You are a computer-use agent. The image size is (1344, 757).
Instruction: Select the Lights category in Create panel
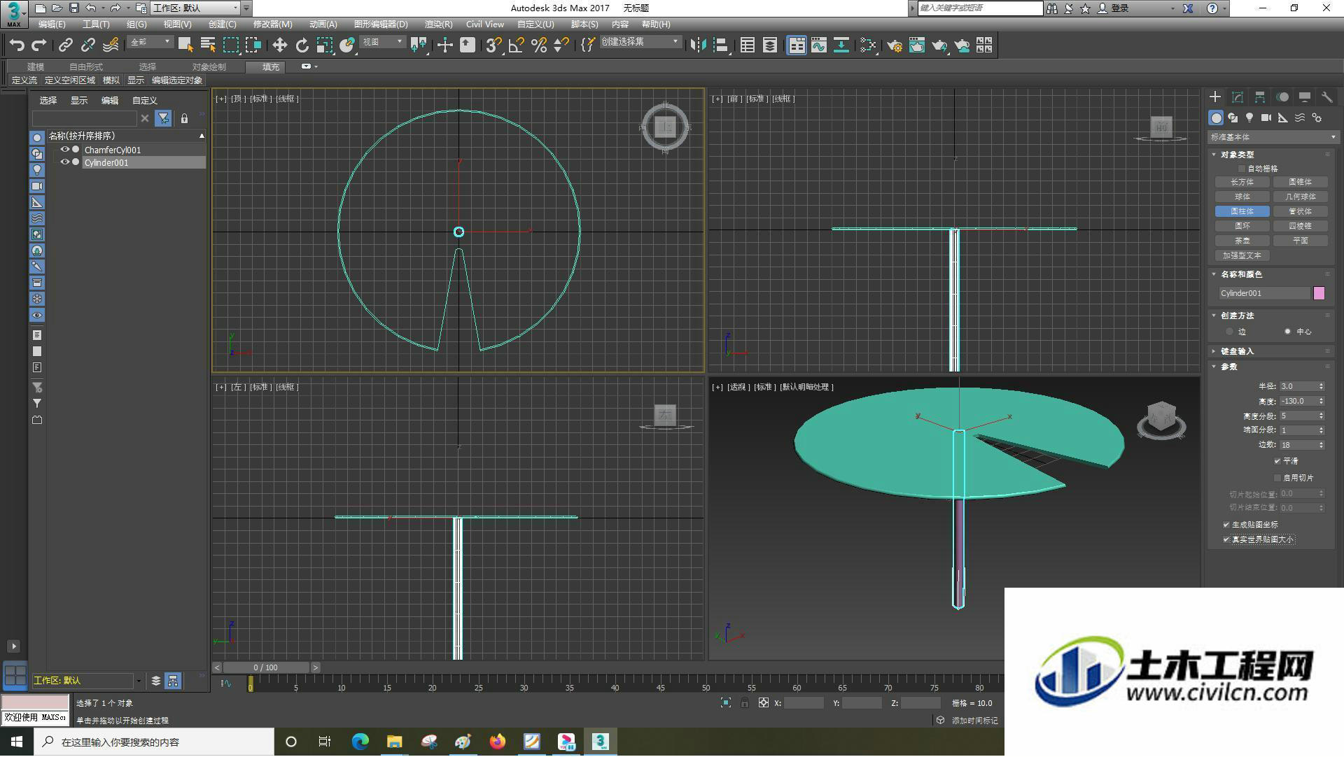point(1249,118)
